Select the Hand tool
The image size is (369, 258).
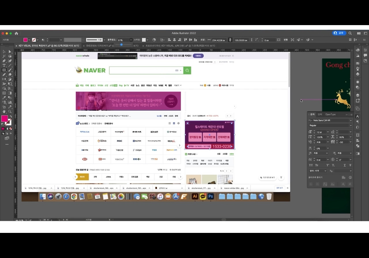(4, 111)
